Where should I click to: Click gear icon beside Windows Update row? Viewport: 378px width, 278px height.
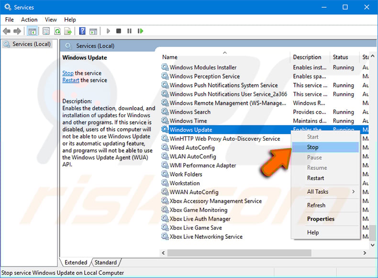[x=165, y=130]
